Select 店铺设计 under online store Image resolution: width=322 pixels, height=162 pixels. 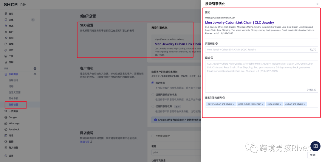click(13, 80)
